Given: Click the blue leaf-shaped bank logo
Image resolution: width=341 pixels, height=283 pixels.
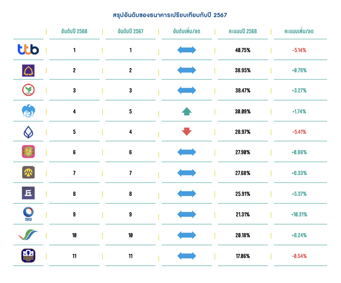Looking at the screenshot, I should 28,132.
